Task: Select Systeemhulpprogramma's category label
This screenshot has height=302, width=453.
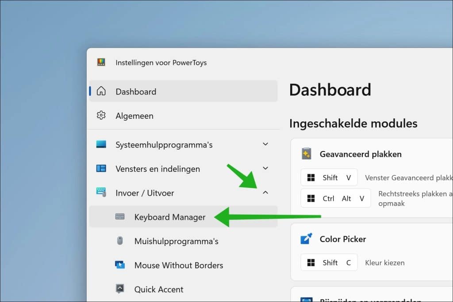Action: (164, 145)
